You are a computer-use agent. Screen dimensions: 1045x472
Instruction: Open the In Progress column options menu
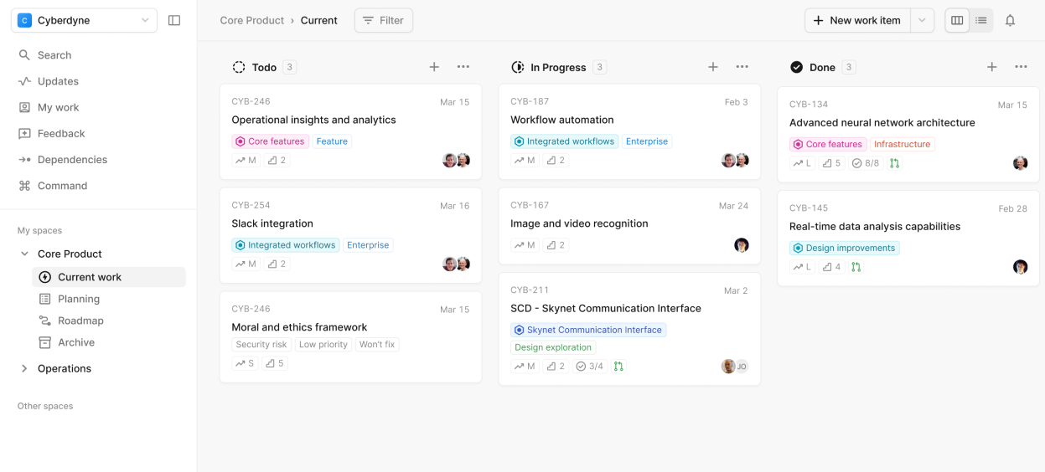[742, 67]
